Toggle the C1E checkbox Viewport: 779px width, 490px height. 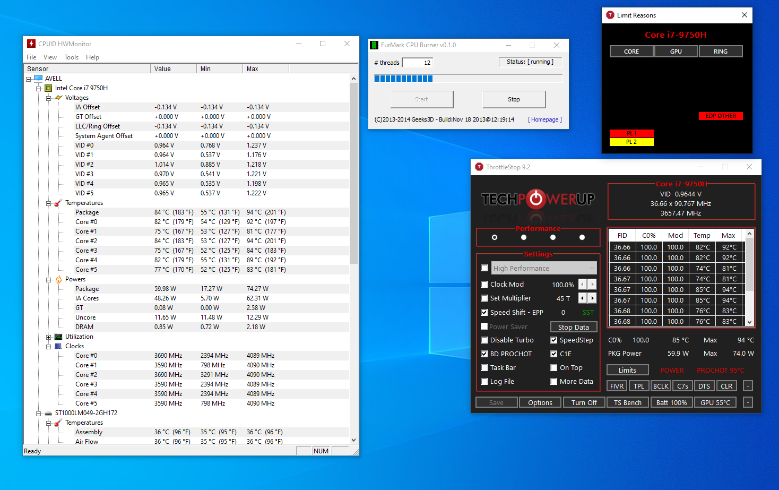(554, 354)
